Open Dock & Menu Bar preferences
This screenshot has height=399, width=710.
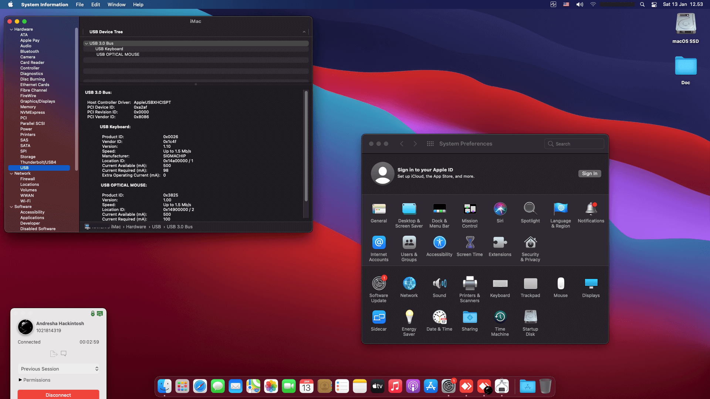click(439, 215)
